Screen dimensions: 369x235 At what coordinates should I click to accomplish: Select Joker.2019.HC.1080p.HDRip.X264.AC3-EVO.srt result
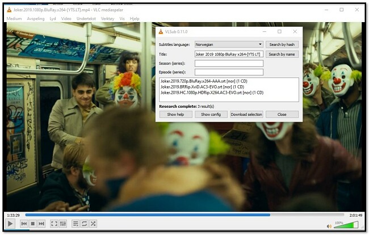(212, 93)
